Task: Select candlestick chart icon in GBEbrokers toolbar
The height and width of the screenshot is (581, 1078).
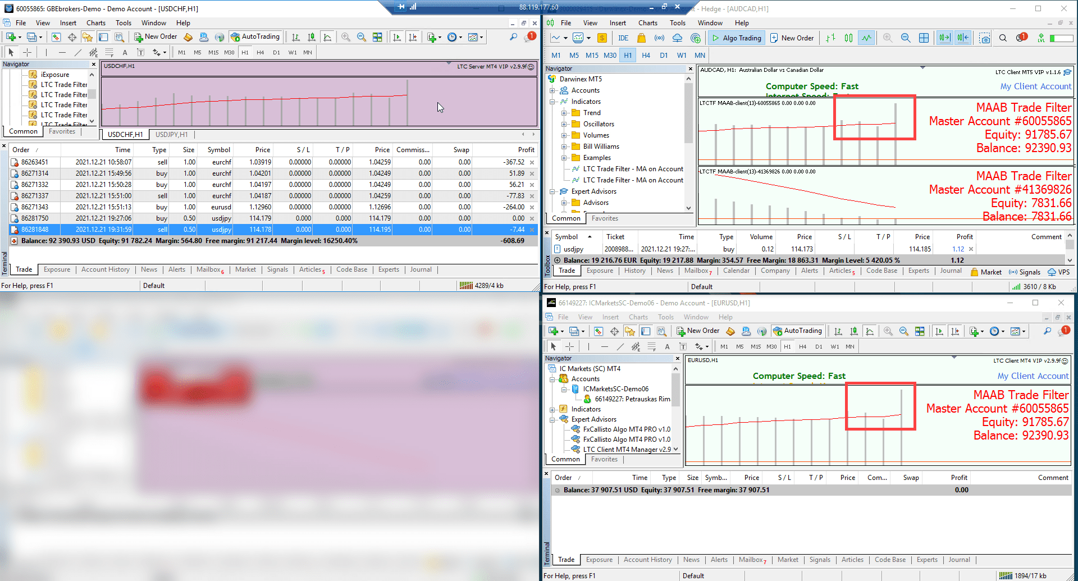Action: click(312, 37)
